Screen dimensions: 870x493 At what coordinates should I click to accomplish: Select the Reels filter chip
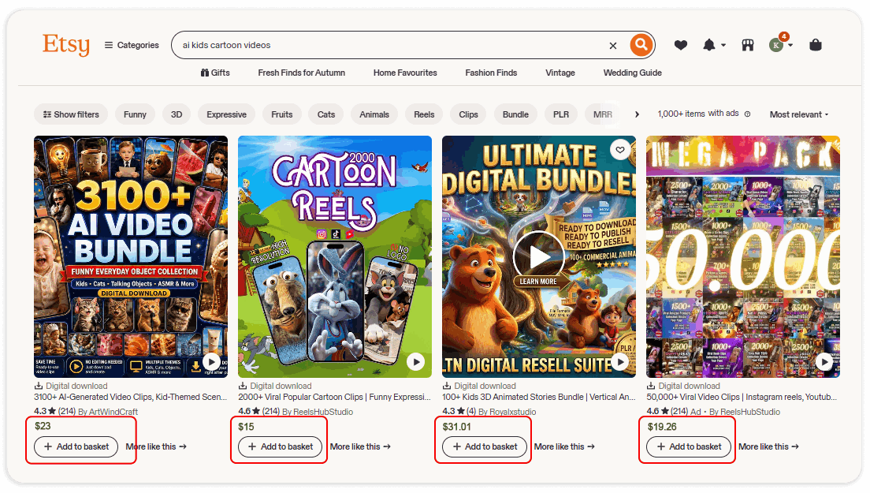[424, 114]
